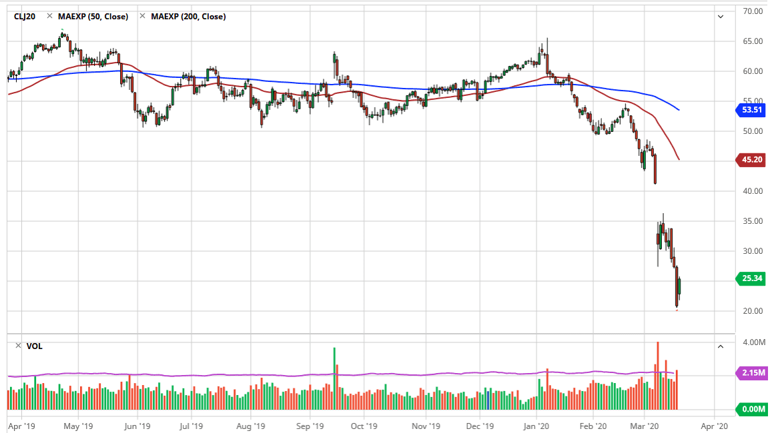Click the Feb '20 date label

pyautogui.click(x=593, y=426)
